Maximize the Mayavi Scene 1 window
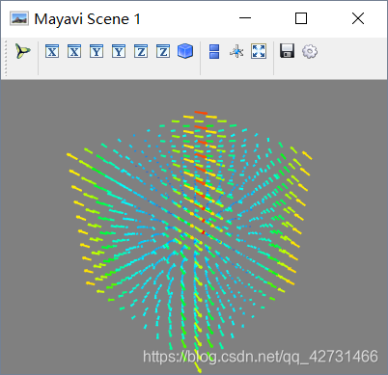This screenshot has height=375, width=388. pos(301,18)
